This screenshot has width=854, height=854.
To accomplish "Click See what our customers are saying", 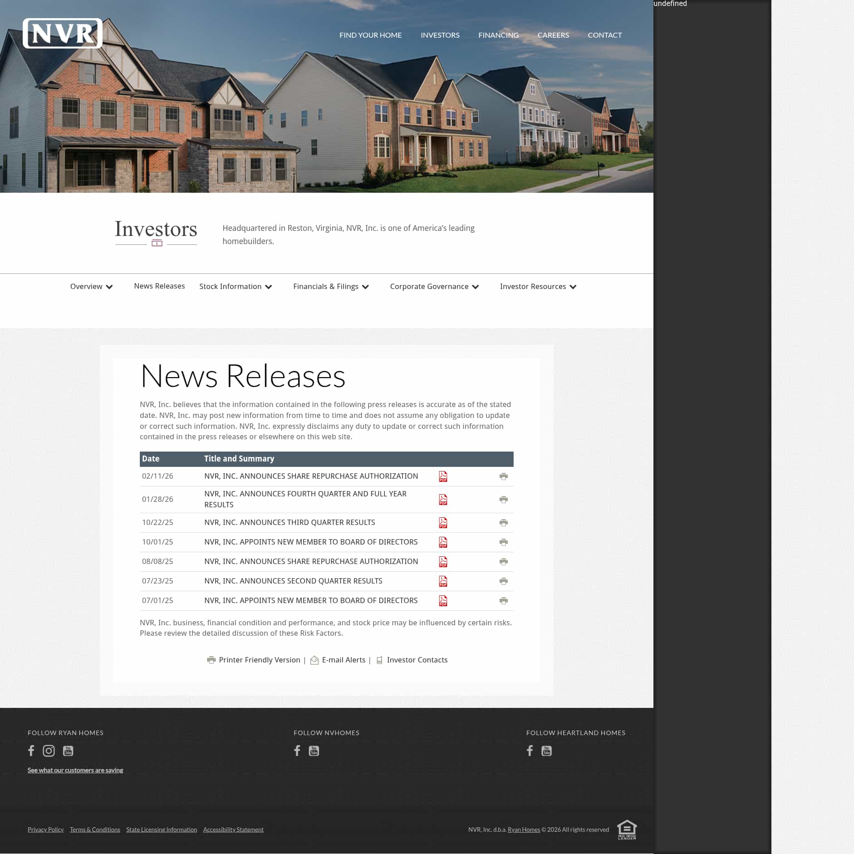I will coord(75,770).
